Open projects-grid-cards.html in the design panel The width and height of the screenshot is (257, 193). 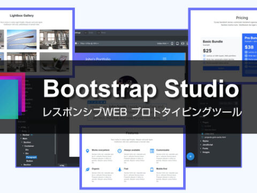(215, 137)
